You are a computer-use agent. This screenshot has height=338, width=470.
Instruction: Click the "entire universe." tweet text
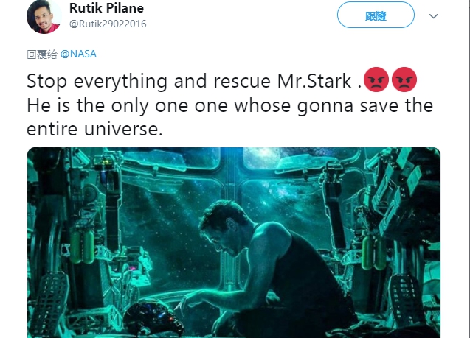pyautogui.click(x=94, y=129)
